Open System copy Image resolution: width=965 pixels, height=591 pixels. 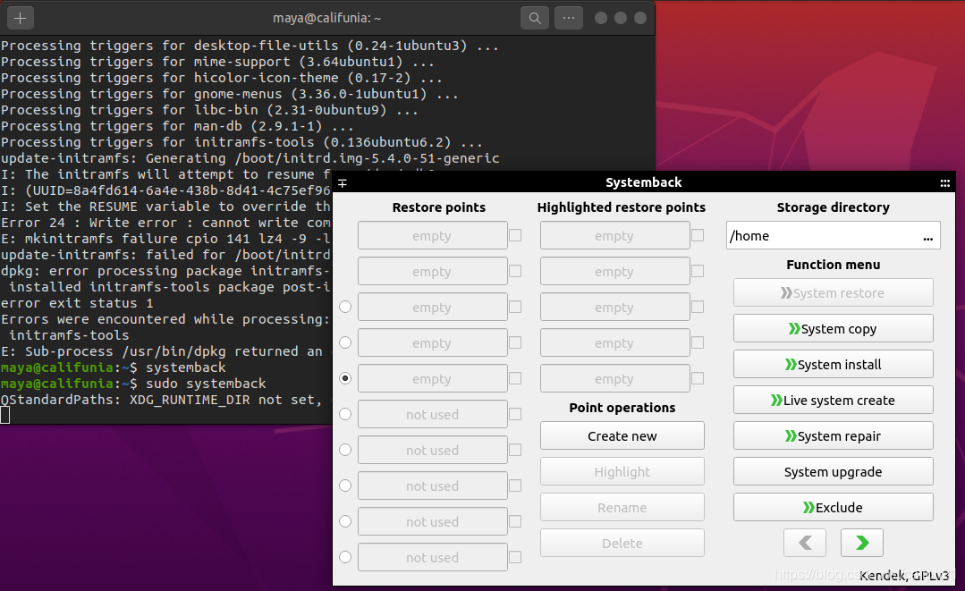[x=834, y=328]
